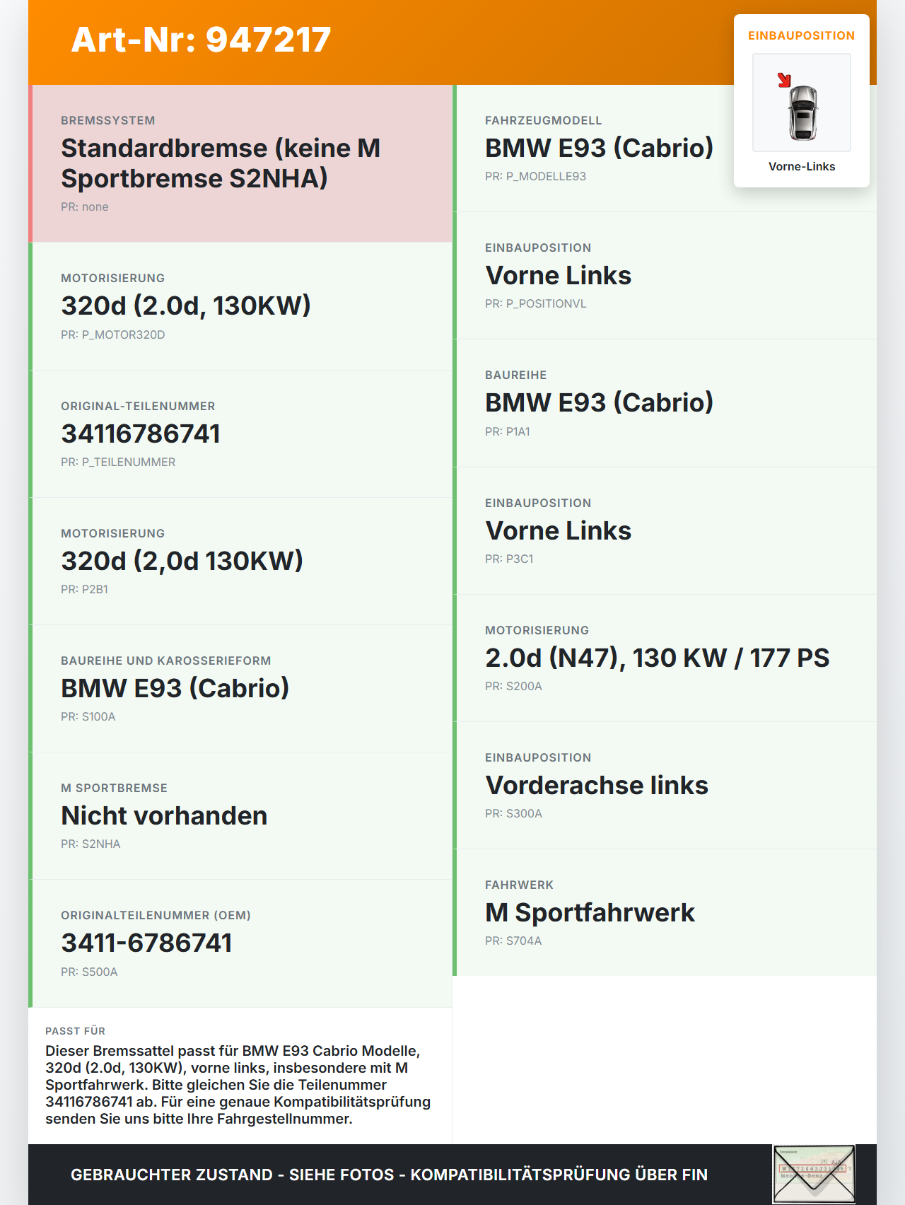Select Vorderachse links card

pyautogui.click(x=665, y=786)
